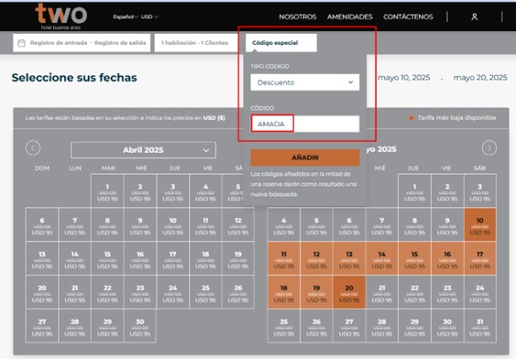Screen dimensions: 516x359
Task: Select May 4 in the calendar
Action: coord(284,225)
